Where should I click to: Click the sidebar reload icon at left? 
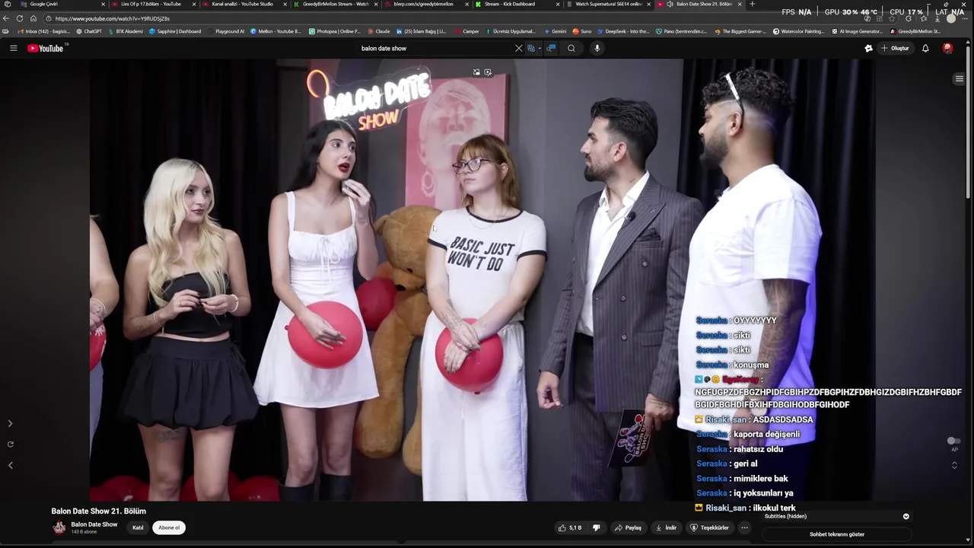point(10,444)
